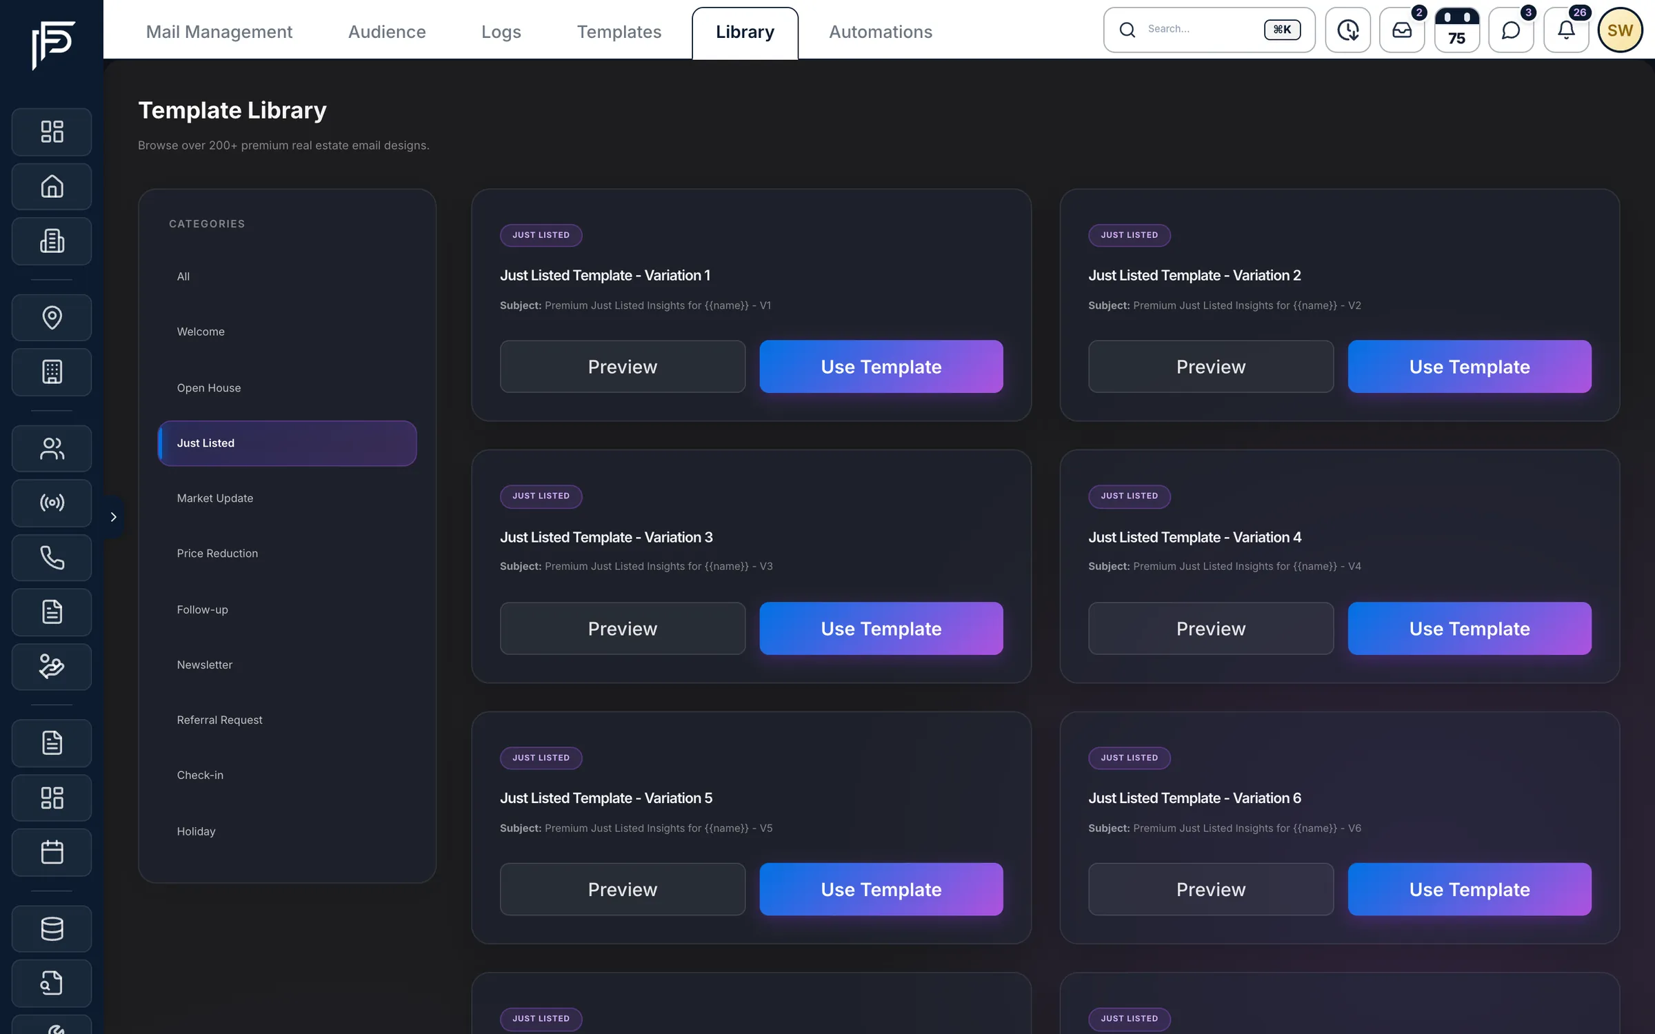1655x1034 pixels.
Task: Select the Market Update category
Action: click(287, 498)
